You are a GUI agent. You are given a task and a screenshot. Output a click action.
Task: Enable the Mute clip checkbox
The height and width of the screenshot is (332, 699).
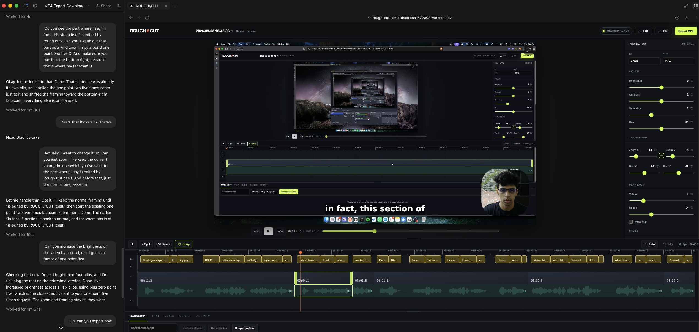[631, 222]
